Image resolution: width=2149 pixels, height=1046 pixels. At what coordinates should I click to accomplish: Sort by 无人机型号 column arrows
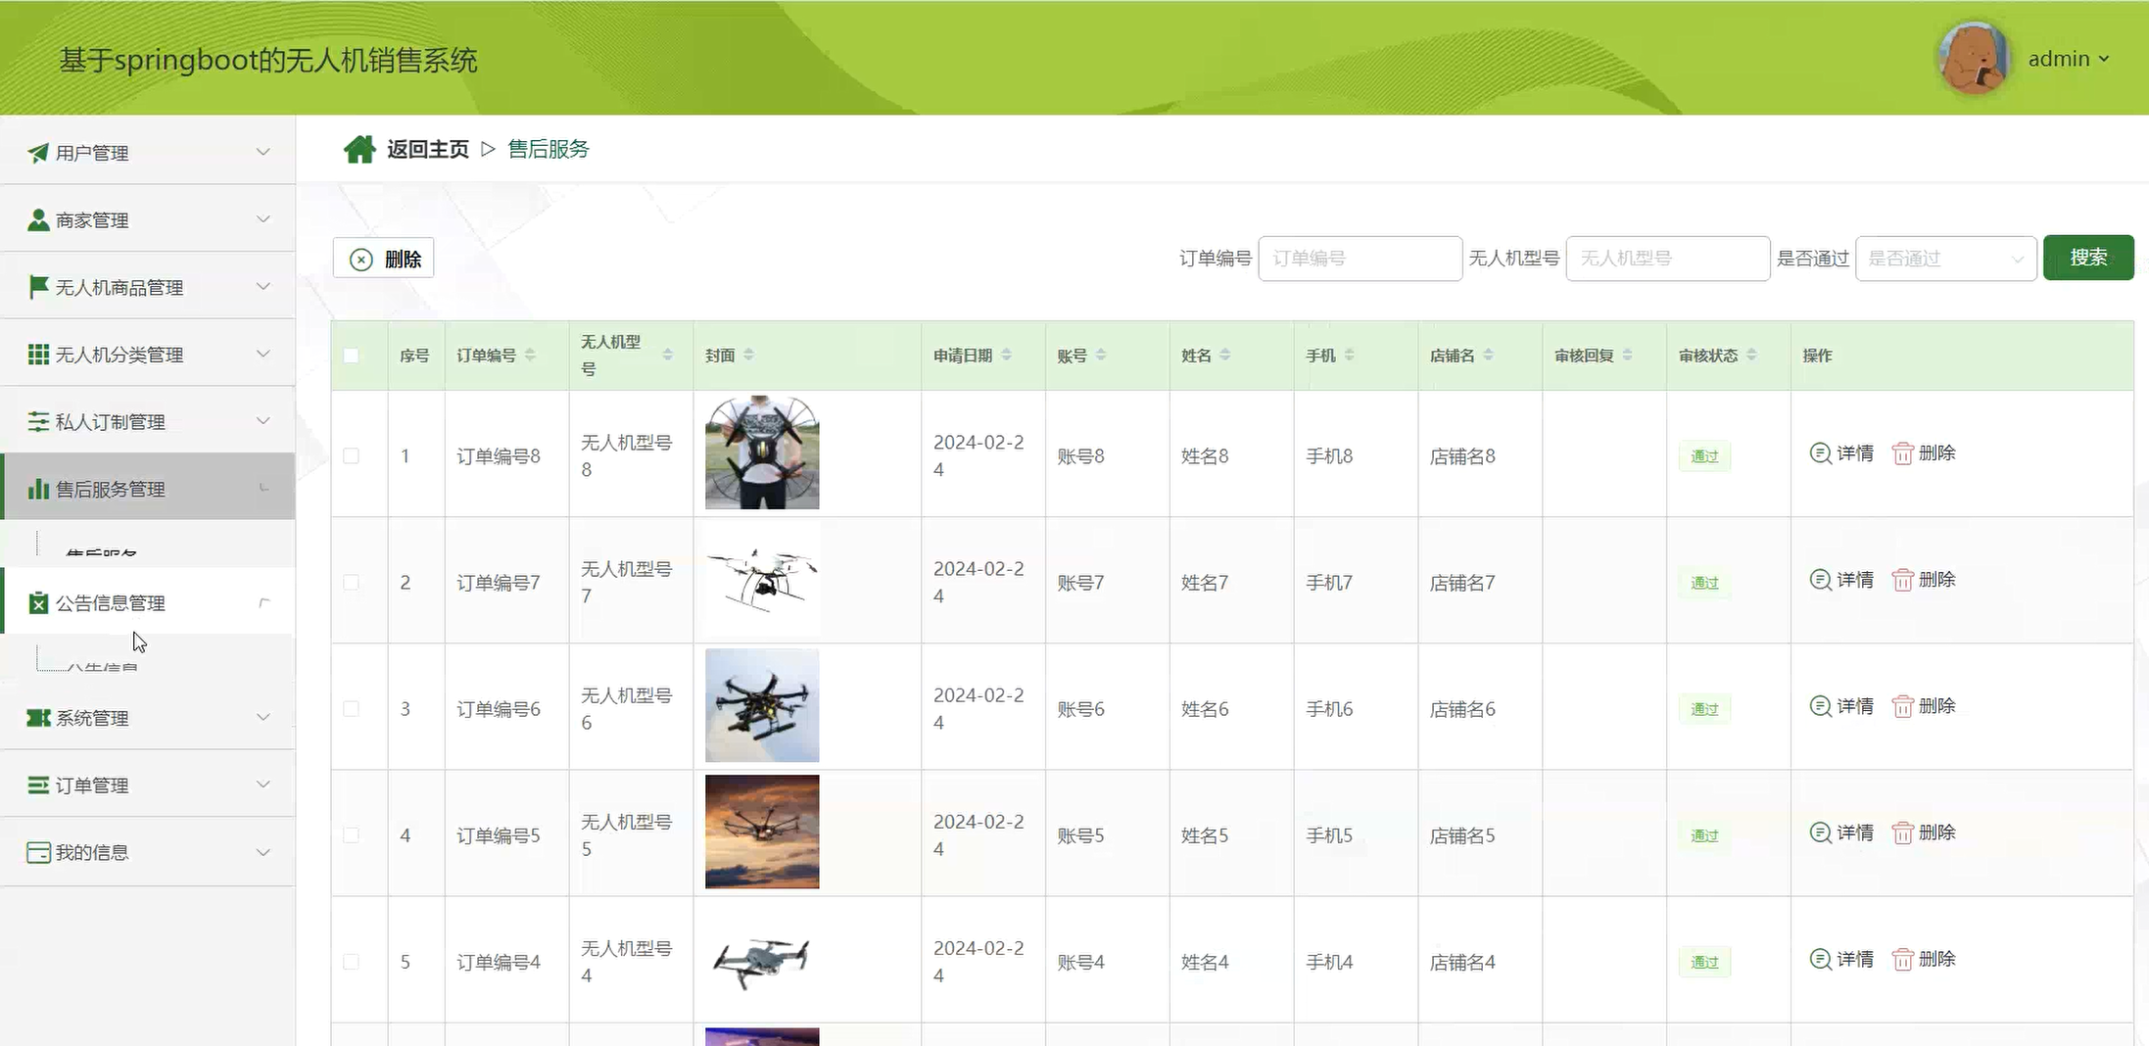[667, 355]
